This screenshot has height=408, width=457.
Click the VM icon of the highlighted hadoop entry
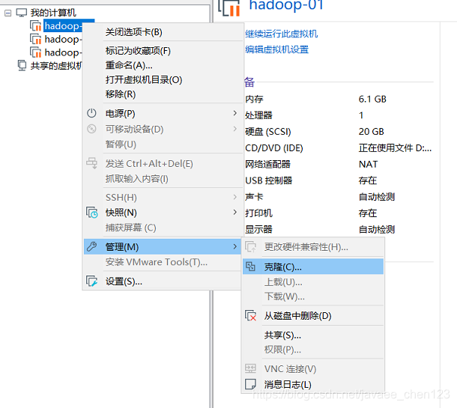tap(35, 26)
